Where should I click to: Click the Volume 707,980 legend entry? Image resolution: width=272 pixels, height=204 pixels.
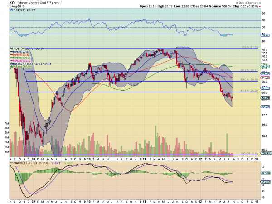[22, 67]
